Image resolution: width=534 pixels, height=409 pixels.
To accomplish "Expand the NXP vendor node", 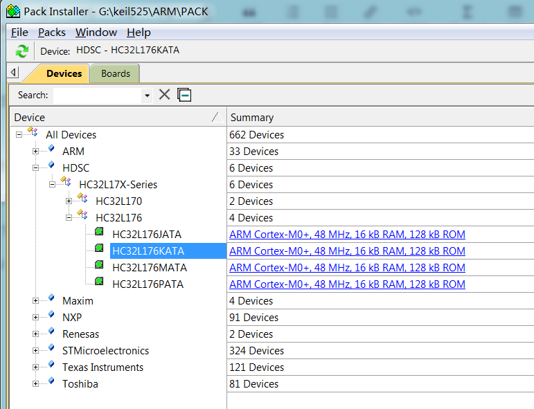I will coord(35,318).
